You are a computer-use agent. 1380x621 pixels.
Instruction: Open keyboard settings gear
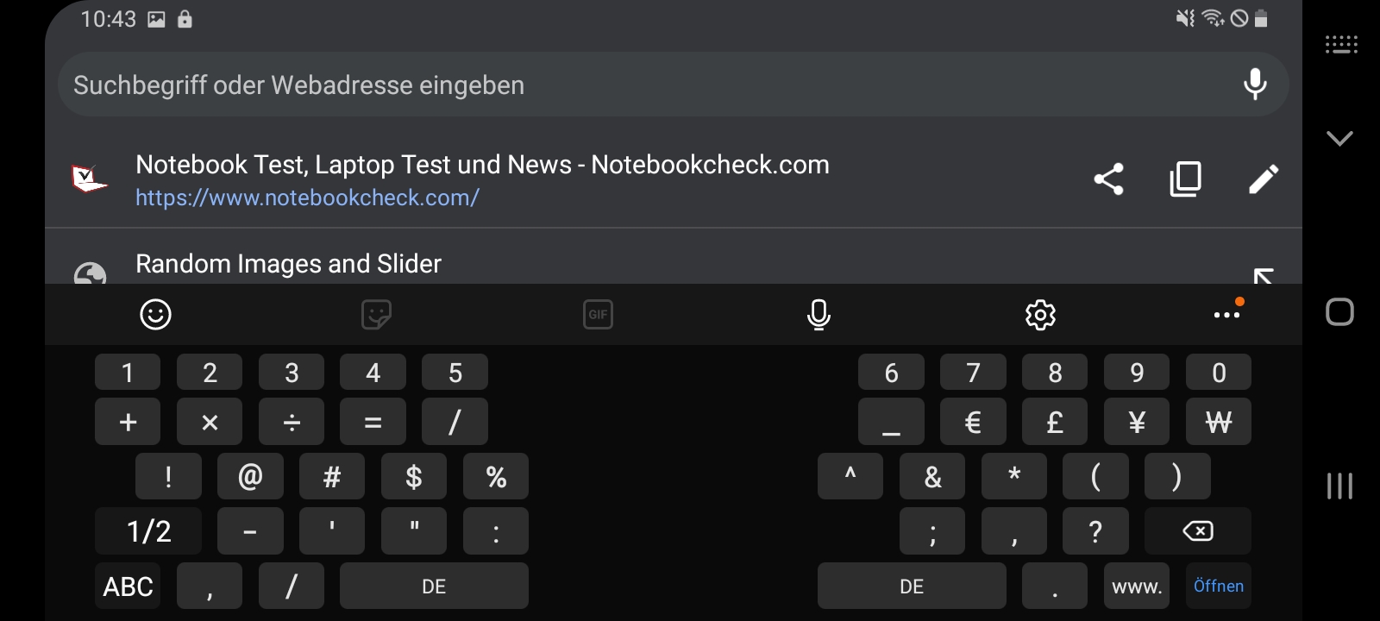tap(1040, 315)
